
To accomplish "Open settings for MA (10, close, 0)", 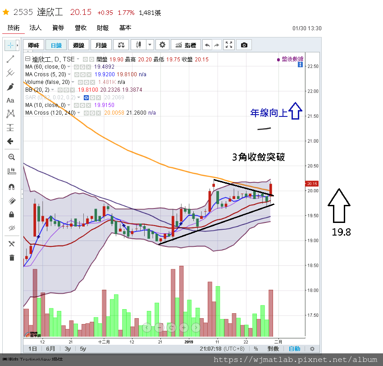I will [82, 105].
